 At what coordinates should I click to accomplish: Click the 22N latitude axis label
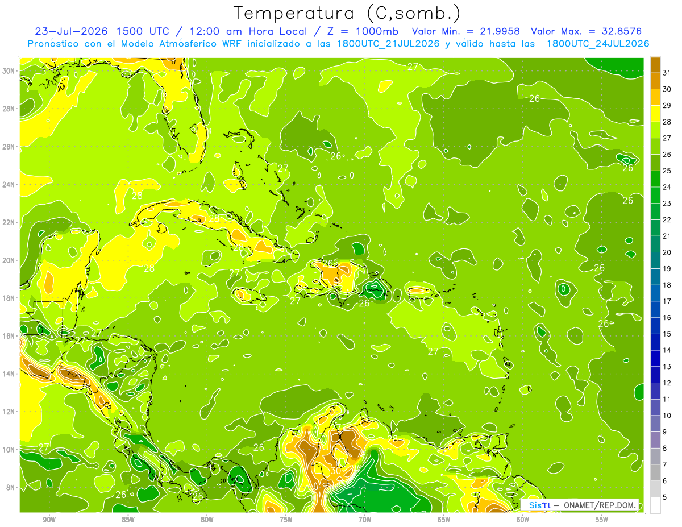point(10,222)
